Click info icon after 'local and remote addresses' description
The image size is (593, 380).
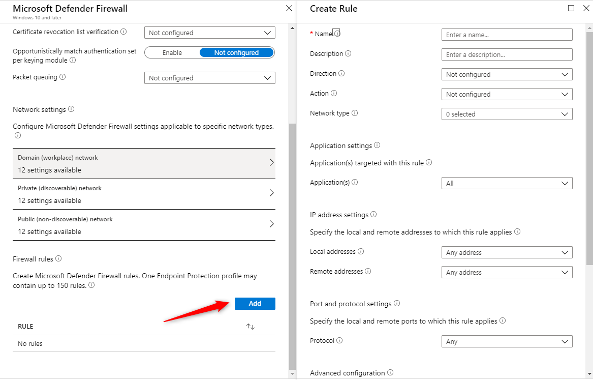pyautogui.click(x=517, y=231)
